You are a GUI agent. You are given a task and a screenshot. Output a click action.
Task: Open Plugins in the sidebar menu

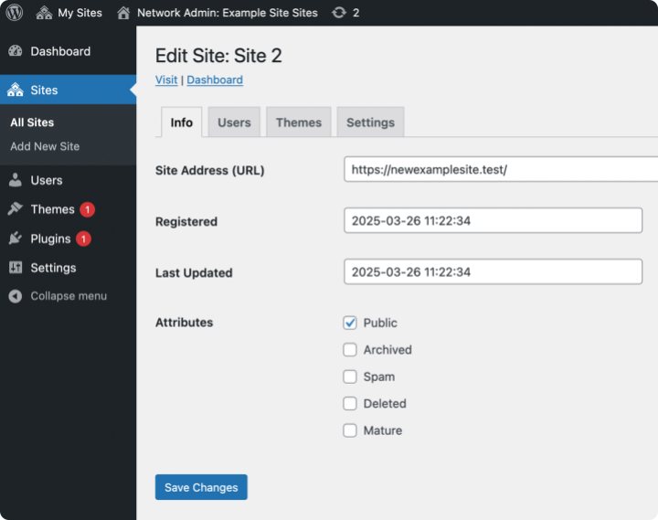click(x=50, y=239)
